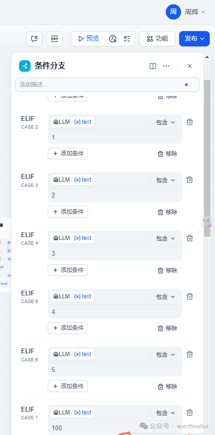
Task: Open the help book icon in panel header
Action: coord(153,66)
